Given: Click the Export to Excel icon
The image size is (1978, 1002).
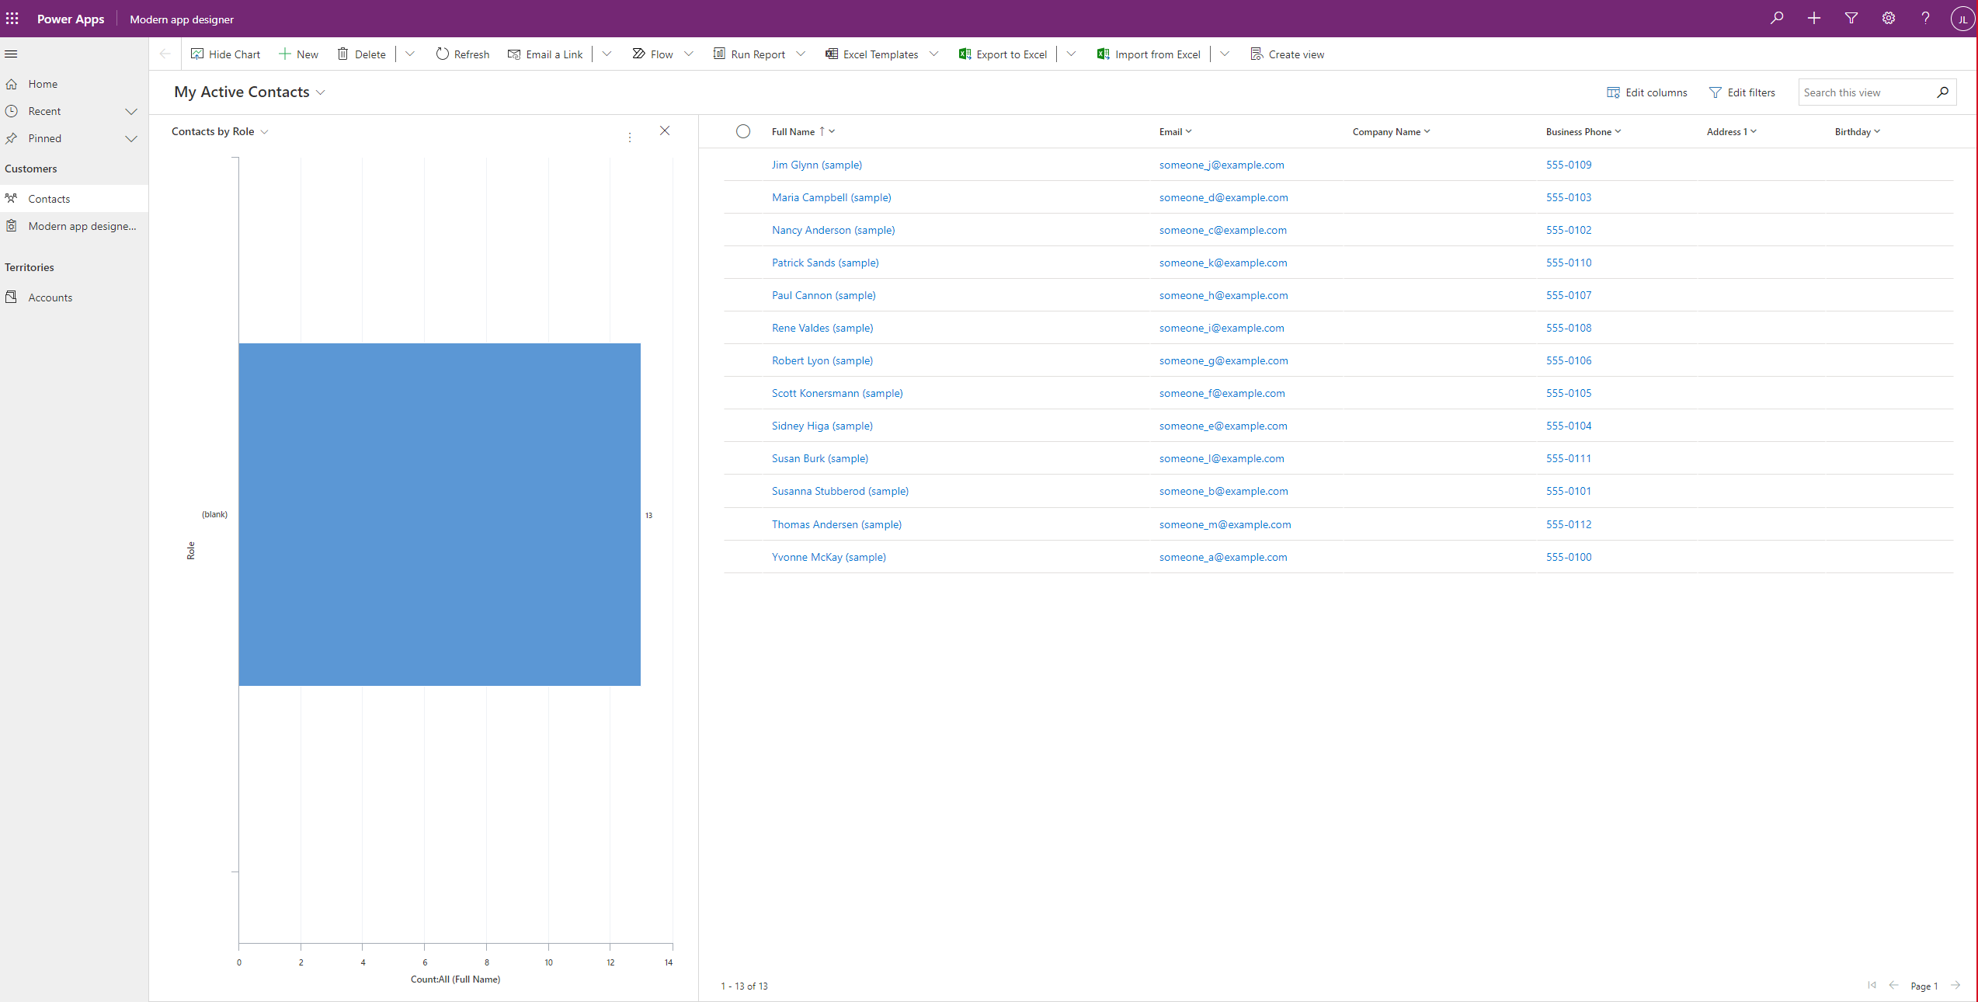Looking at the screenshot, I should click(x=964, y=54).
